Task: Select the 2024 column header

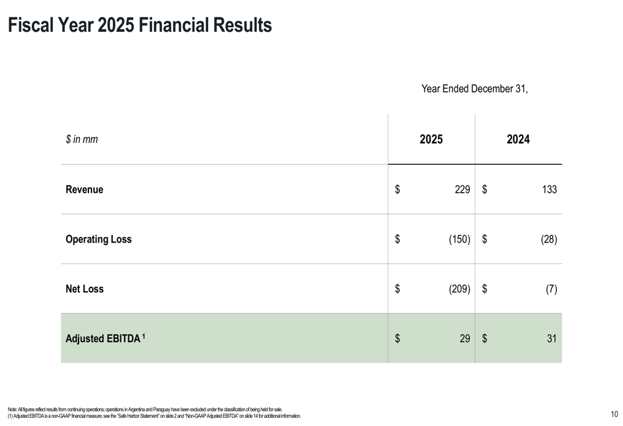Action: tap(518, 139)
